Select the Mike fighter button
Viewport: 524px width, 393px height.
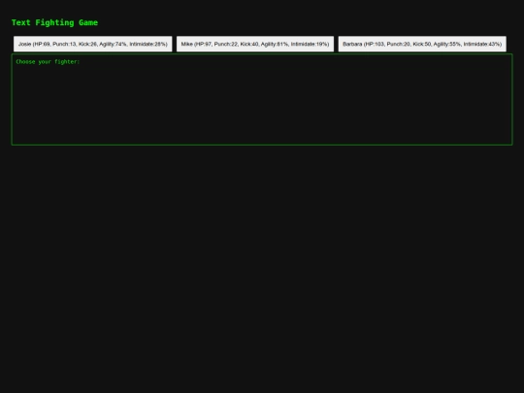(x=255, y=44)
